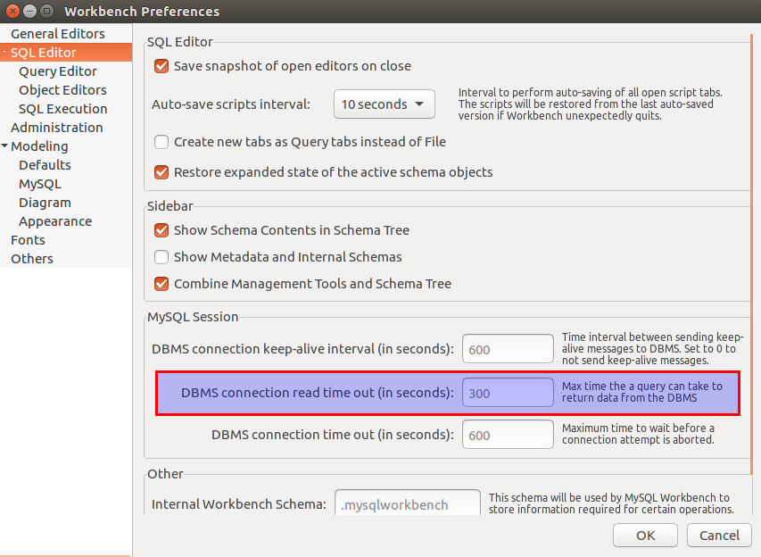The width and height of the screenshot is (761, 557).
Task: Enable Show Metadata and Internal Schemas
Action: pos(161,257)
